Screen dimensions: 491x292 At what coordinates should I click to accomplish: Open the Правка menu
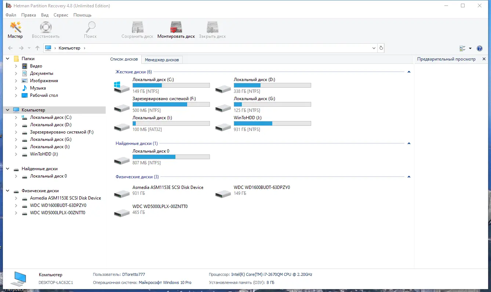coord(29,15)
